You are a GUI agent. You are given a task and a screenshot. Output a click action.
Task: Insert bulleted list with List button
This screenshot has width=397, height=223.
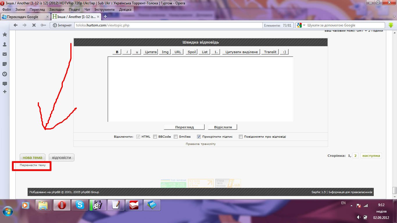205,52
